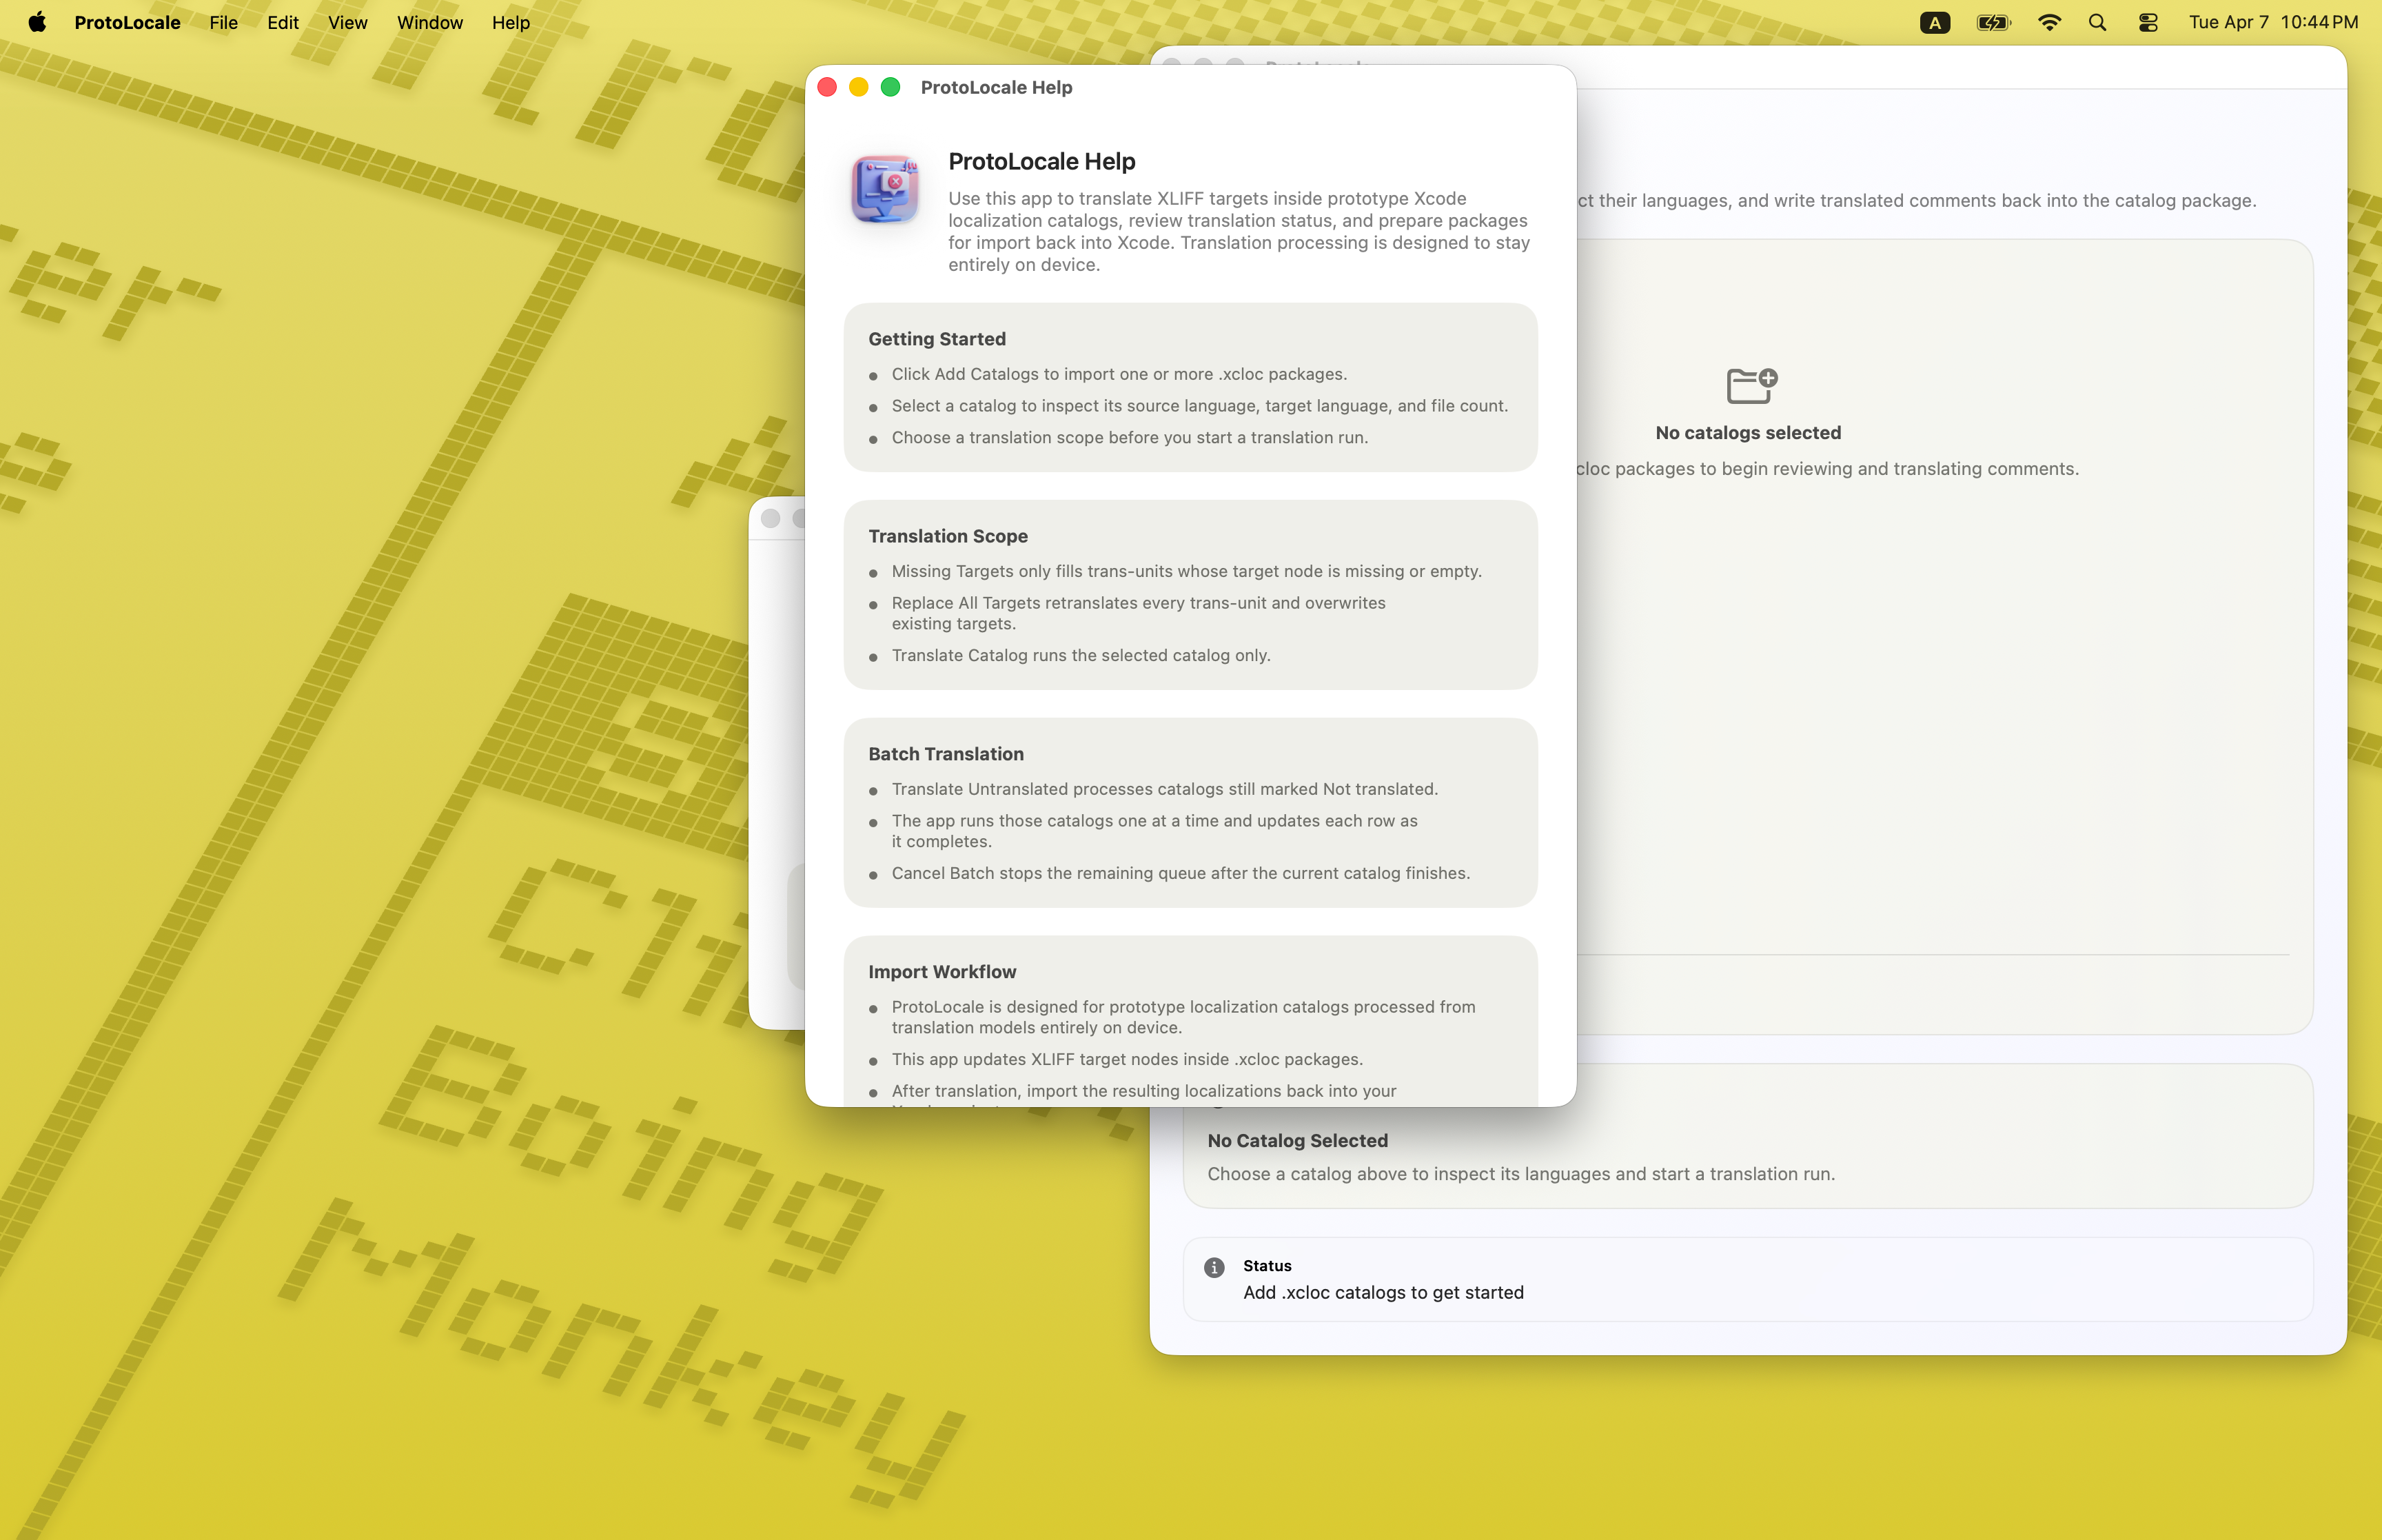Minimize the ProtoLocale Help window
Image resolution: width=2382 pixels, height=1540 pixels.
pyautogui.click(x=859, y=87)
